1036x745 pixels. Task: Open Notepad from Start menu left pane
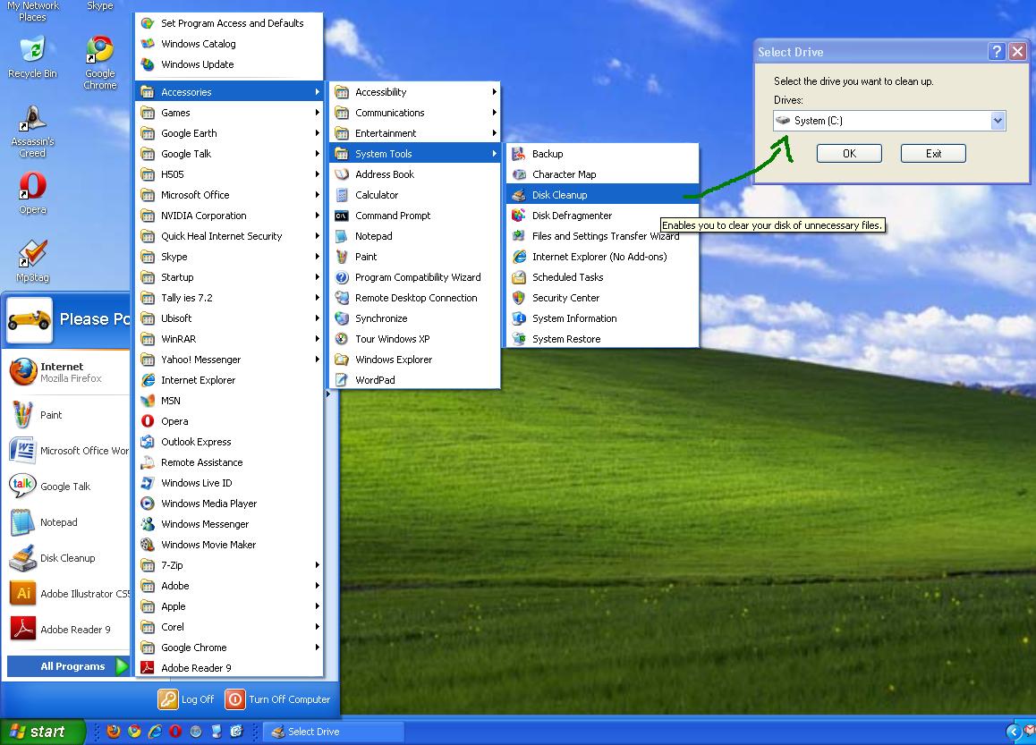[66, 521]
